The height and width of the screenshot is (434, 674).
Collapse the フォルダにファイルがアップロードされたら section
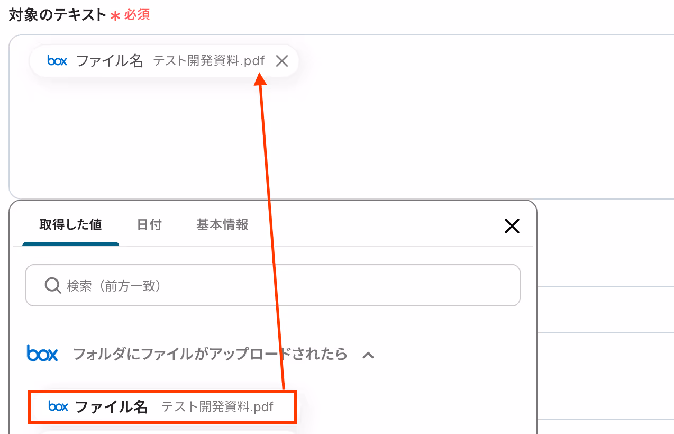(x=368, y=355)
